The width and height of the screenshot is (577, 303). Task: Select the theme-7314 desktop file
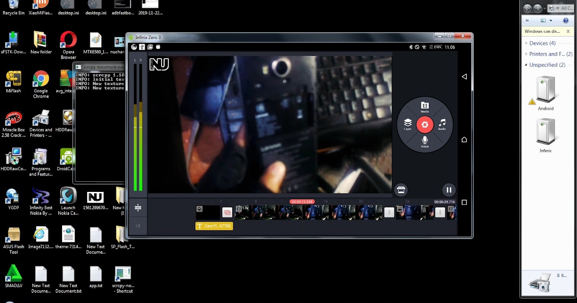pyautogui.click(x=68, y=238)
